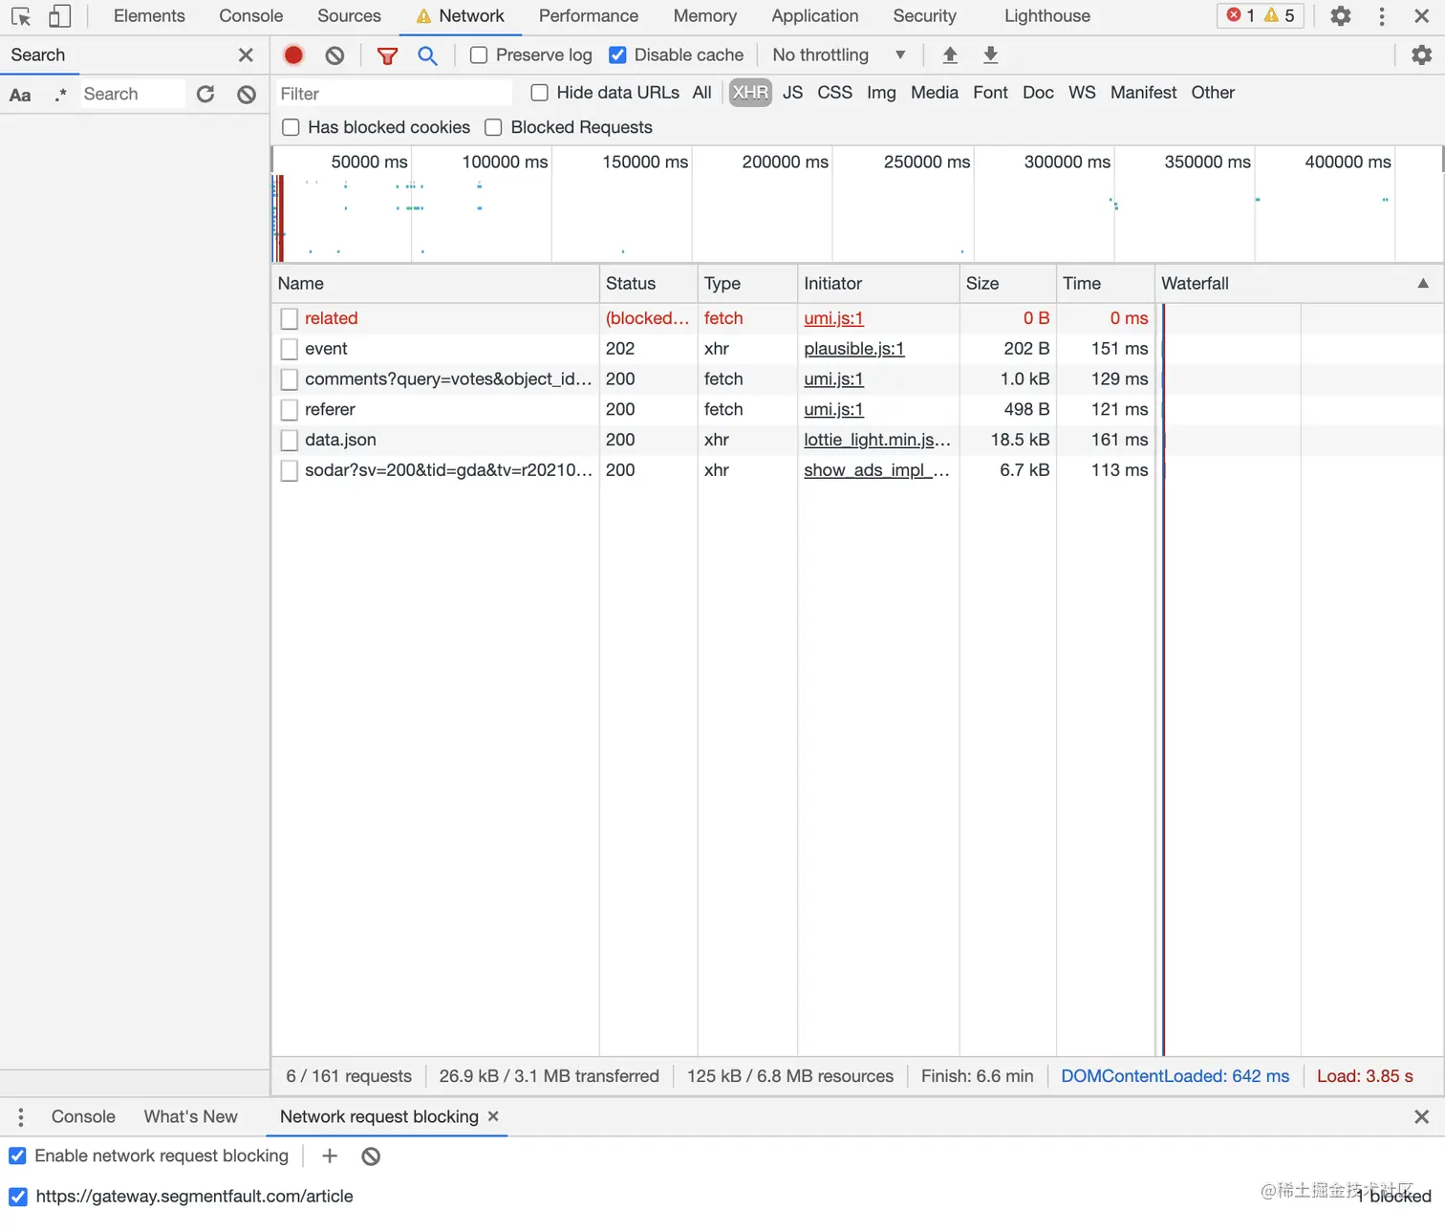1445x1231 pixels.
Task: Open the Security tab
Action: [x=925, y=16]
